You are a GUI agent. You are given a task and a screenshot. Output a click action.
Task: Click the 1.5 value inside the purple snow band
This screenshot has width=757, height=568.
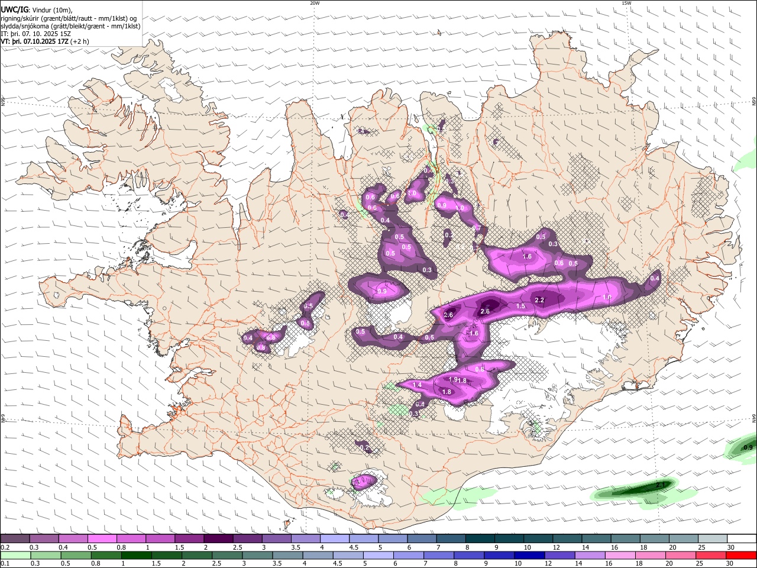(520, 306)
